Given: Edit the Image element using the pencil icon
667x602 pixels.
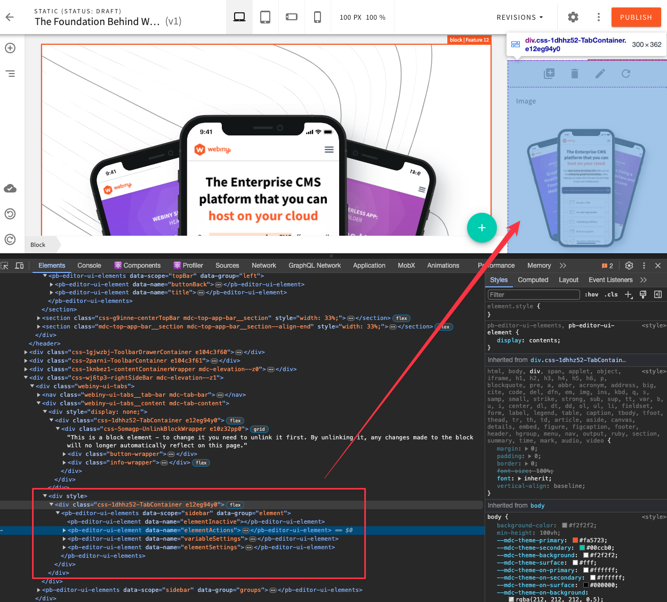Looking at the screenshot, I should point(600,74).
